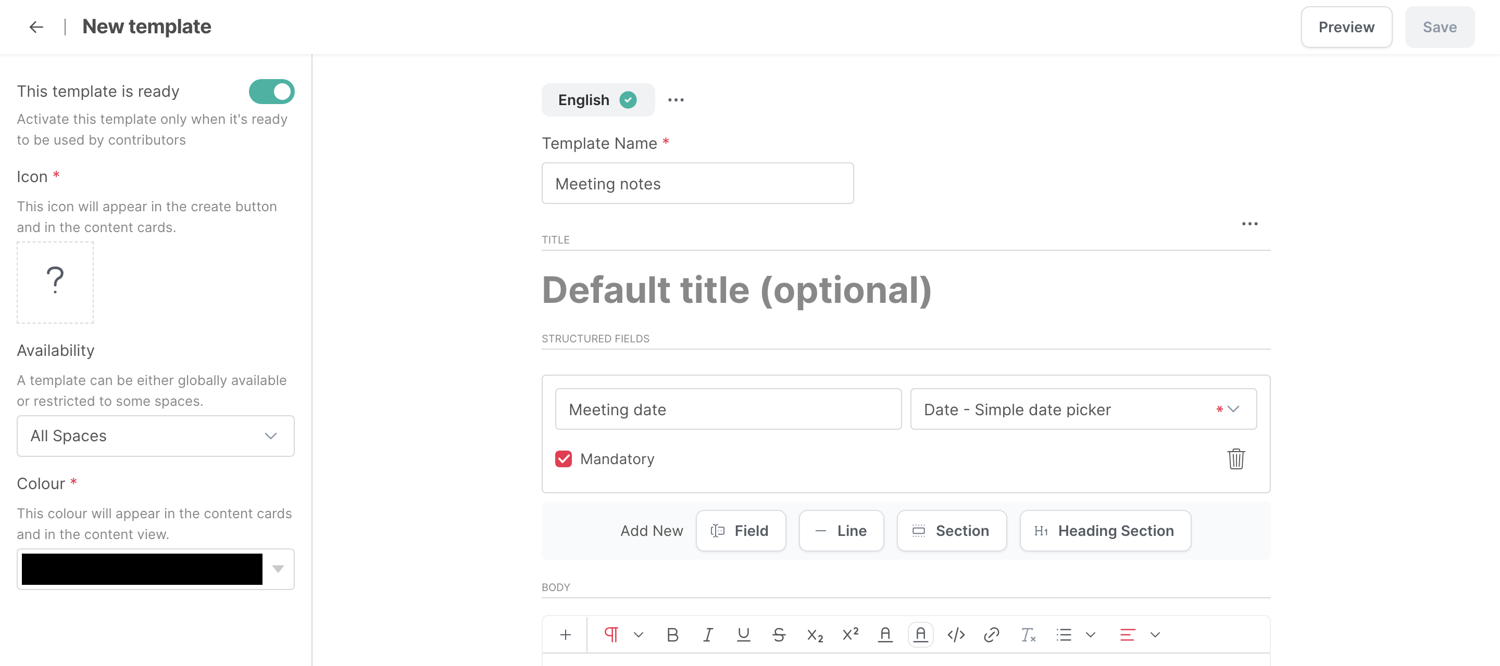This screenshot has height=666, width=1500.
Task: Apply underline formatting
Action: tap(743, 635)
